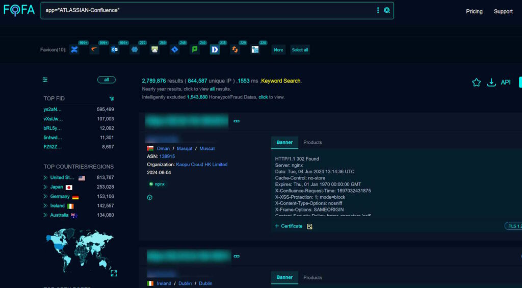This screenshot has height=288, width=522.
Task: Select FID ys2aN… entry
Action: 53,109
